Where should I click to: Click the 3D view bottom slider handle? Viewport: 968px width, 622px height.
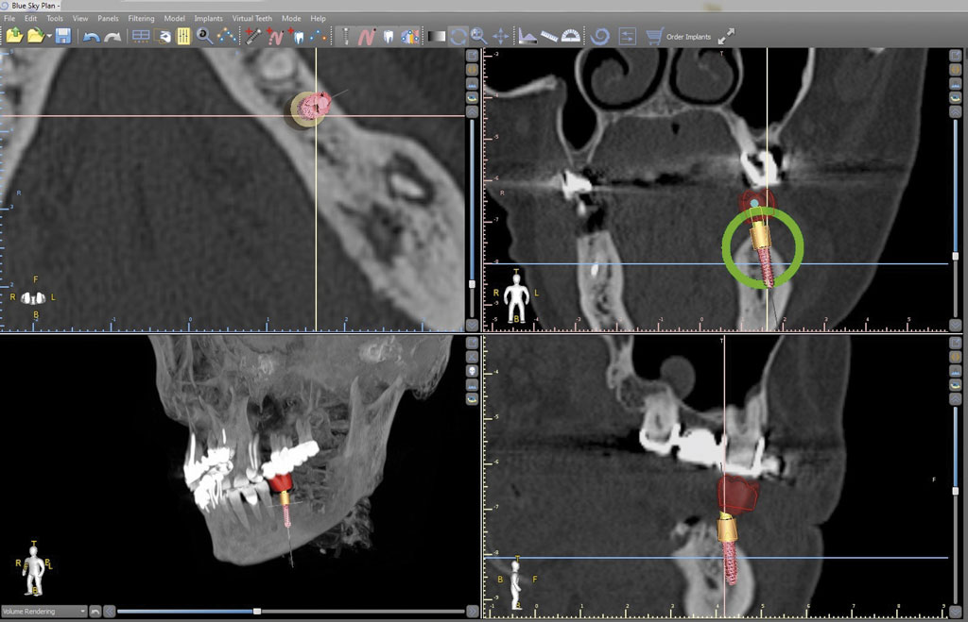coord(257,612)
